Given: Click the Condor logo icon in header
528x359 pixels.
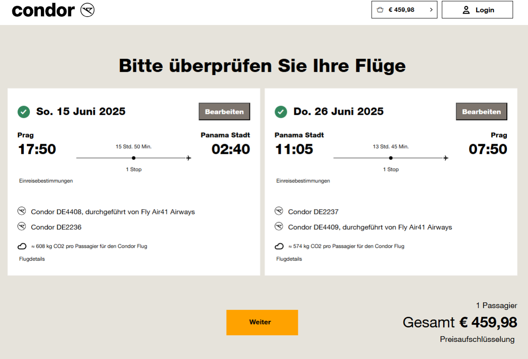Looking at the screenshot, I should [x=88, y=10].
